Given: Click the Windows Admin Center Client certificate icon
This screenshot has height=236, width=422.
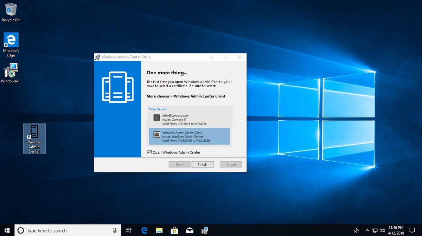Looking at the screenshot, I should pyautogui.click(x=157, y=135).
